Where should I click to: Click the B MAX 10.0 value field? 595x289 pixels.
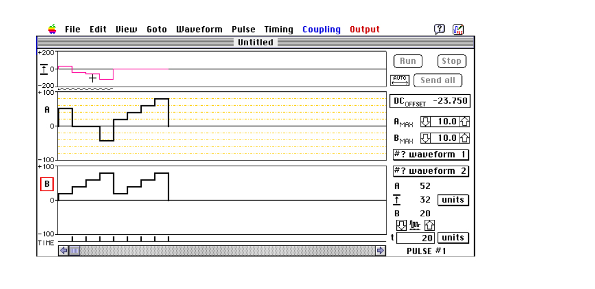pyautogui.click(x=445, y=138)
